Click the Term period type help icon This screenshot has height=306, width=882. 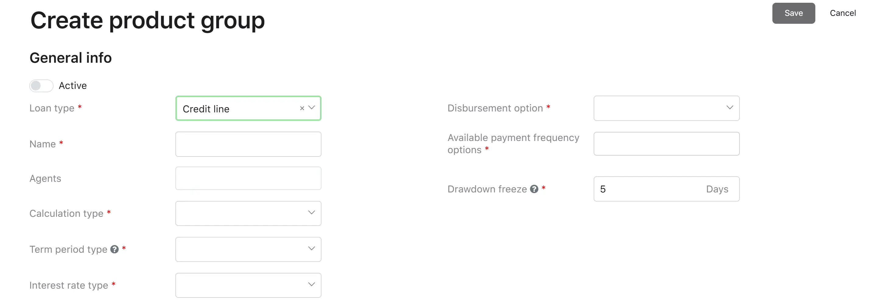114,249
